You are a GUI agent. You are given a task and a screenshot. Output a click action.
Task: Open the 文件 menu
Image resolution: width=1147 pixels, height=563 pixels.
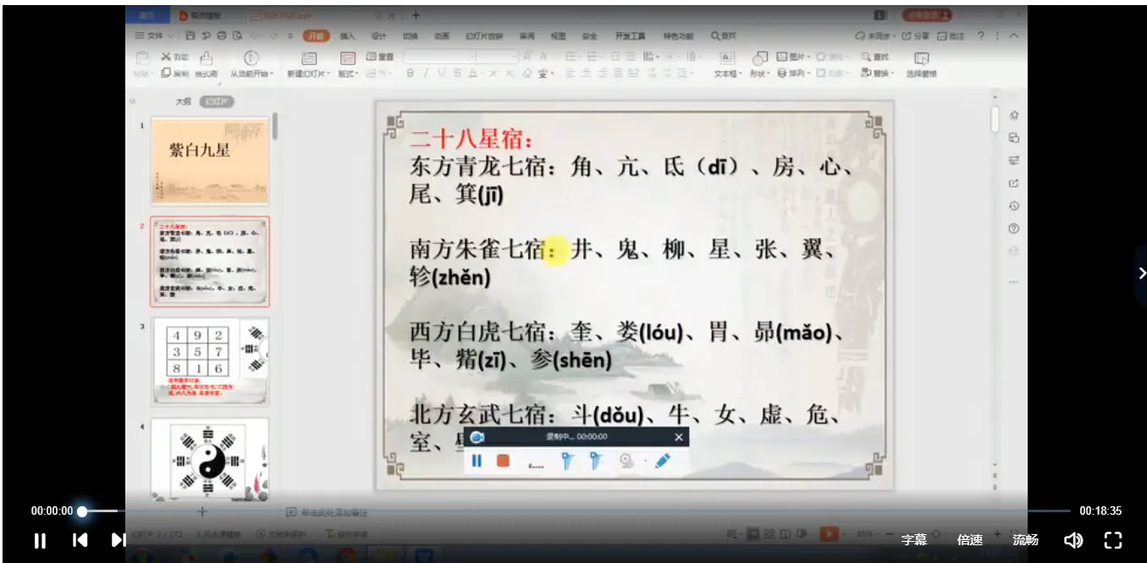point(152,36)
